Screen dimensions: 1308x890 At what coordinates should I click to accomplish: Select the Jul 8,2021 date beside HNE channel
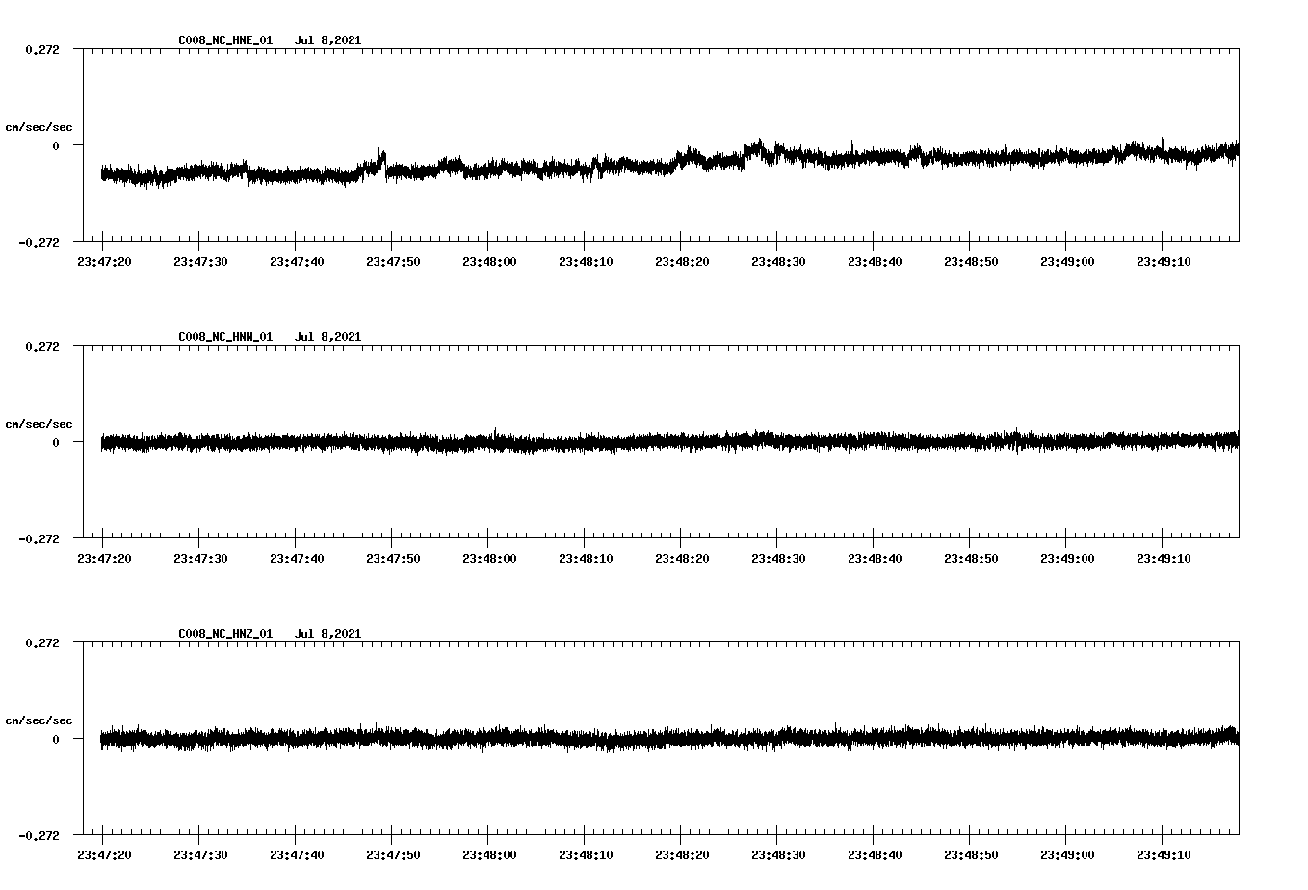pyautogui.click(x=329, y=40)
